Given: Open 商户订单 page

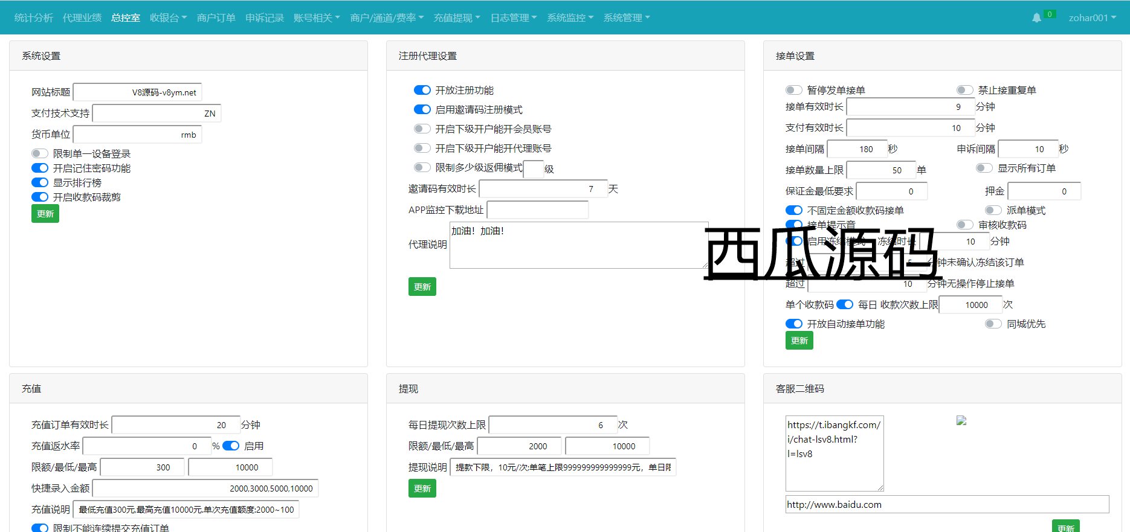Looking at the screenshot, I should [216, 18].
